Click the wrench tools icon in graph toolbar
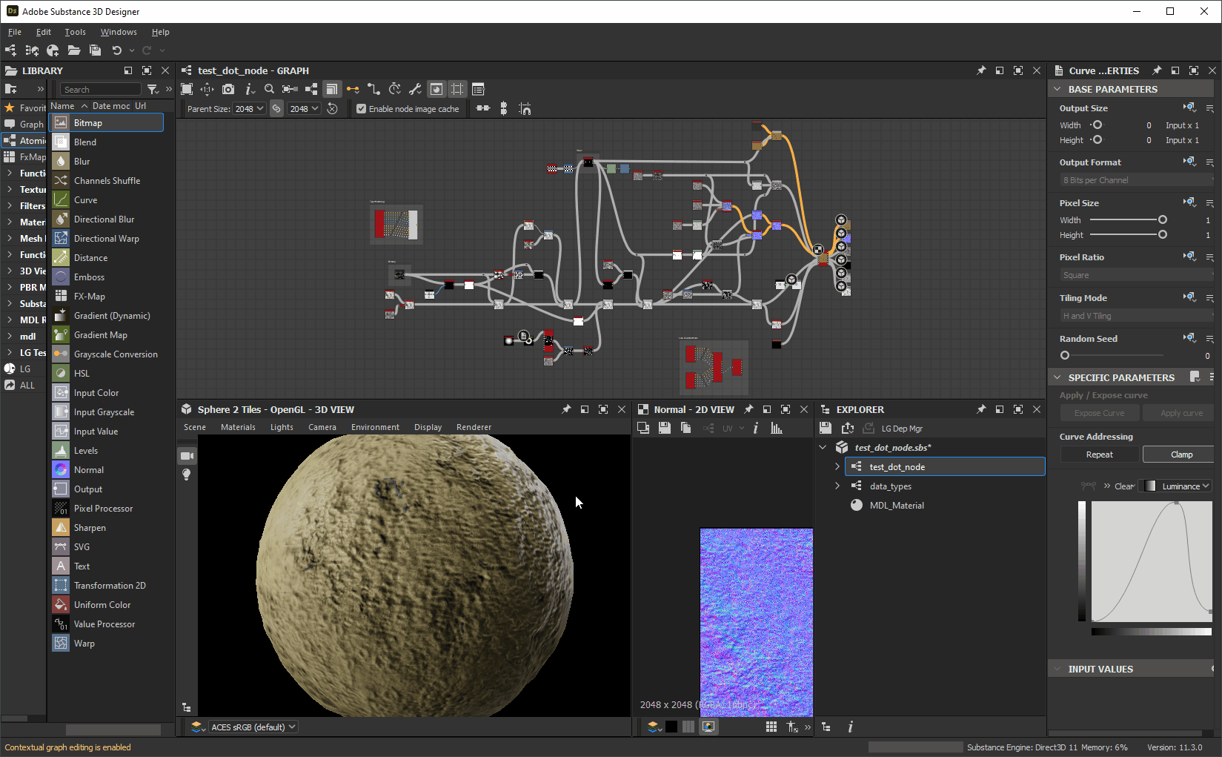1222x757 pixels. (415, 89)
